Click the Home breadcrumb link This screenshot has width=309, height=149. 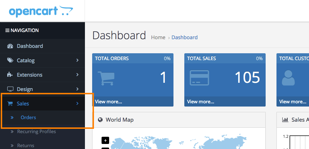(158, 37)
